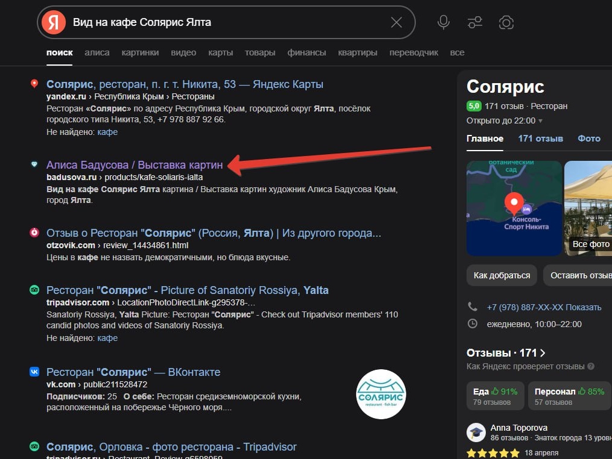Open the Отзыв о Ресторан Солярис otzovik result
This screenshot has height=459, width=612.
pyautogui.click(x=213, y=233)
